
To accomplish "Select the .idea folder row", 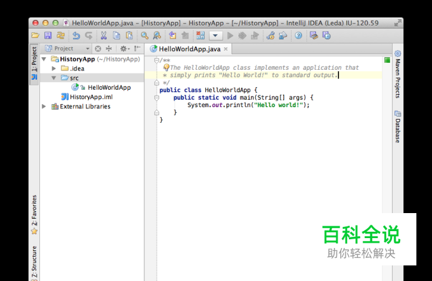I will tap(73, 69).
